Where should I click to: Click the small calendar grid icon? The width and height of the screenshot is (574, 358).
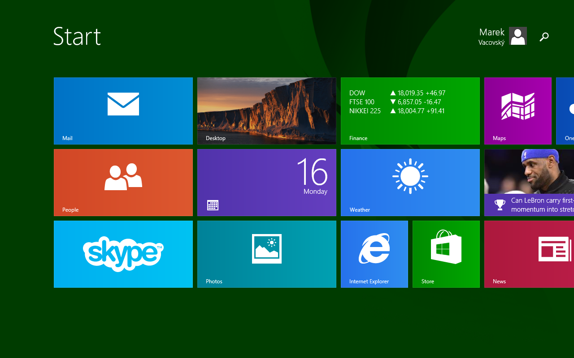click(213, 205)
